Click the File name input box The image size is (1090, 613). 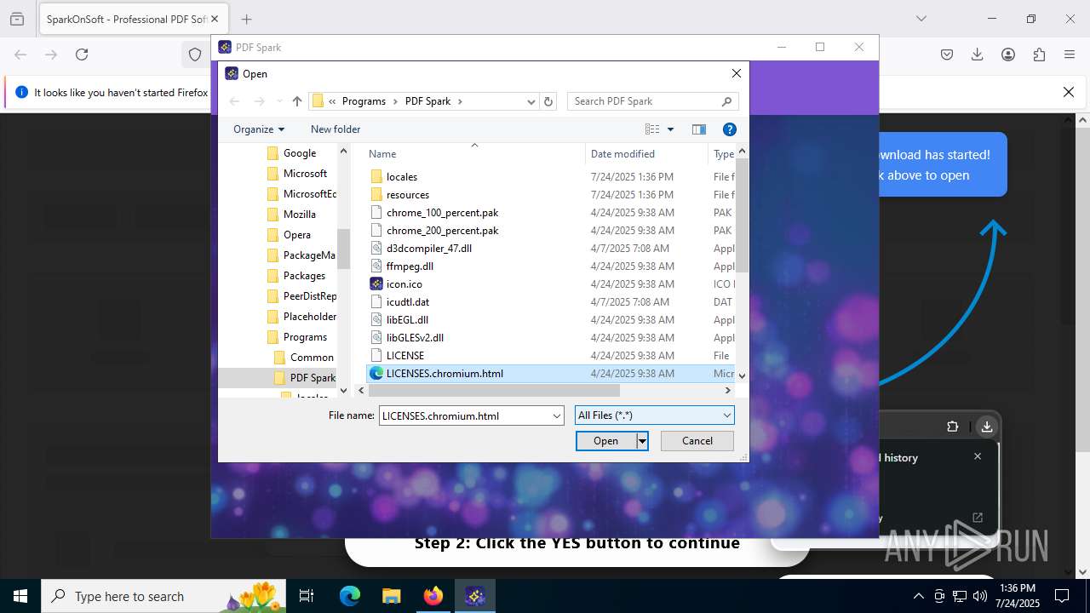click(465, 415)
